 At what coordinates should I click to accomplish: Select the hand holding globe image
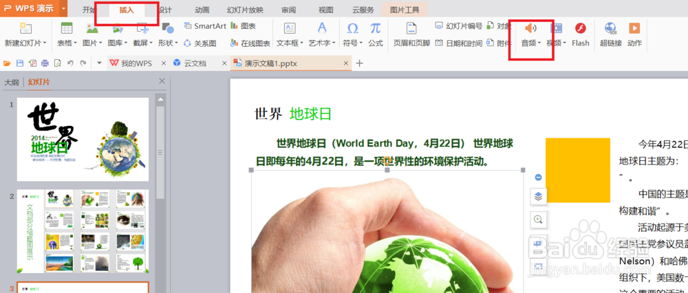[x=387, y=232]
